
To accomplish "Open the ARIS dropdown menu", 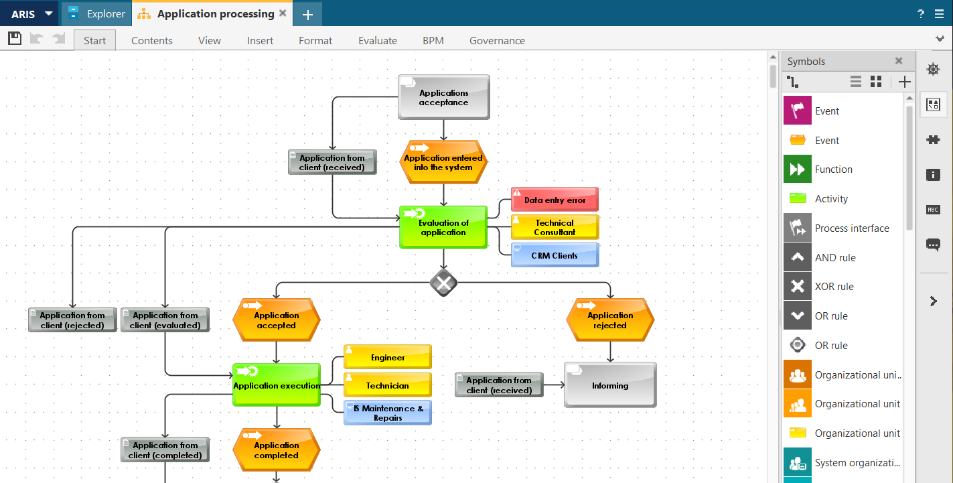I will [29, 13].
